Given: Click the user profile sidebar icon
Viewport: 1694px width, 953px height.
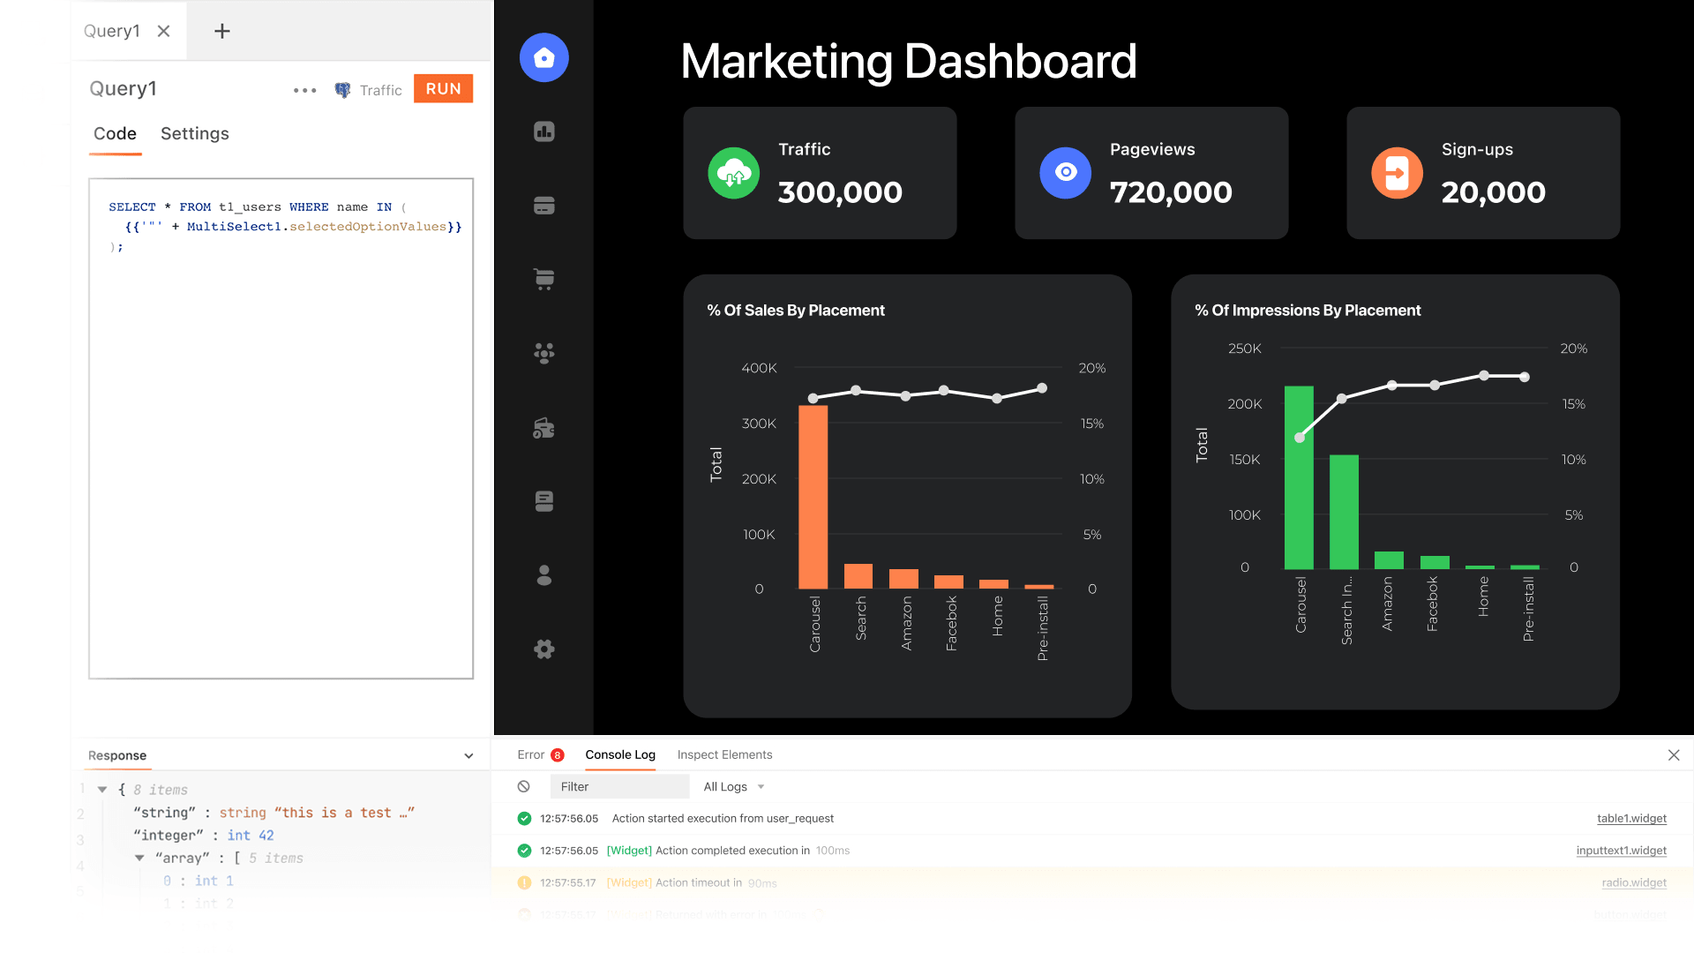Looking at the screenshot, I should (x=543, y=575).
